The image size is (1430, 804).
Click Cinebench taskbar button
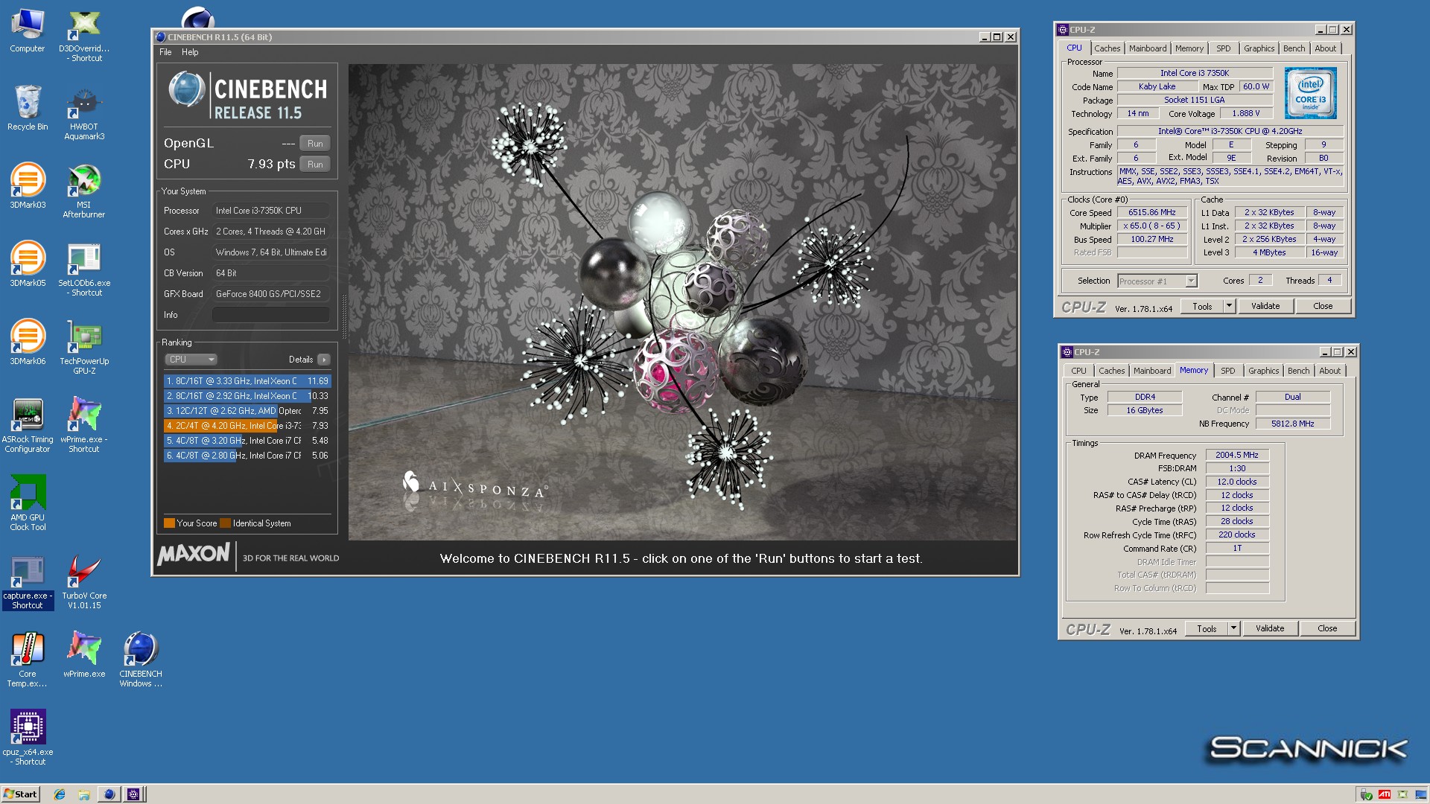109,794
